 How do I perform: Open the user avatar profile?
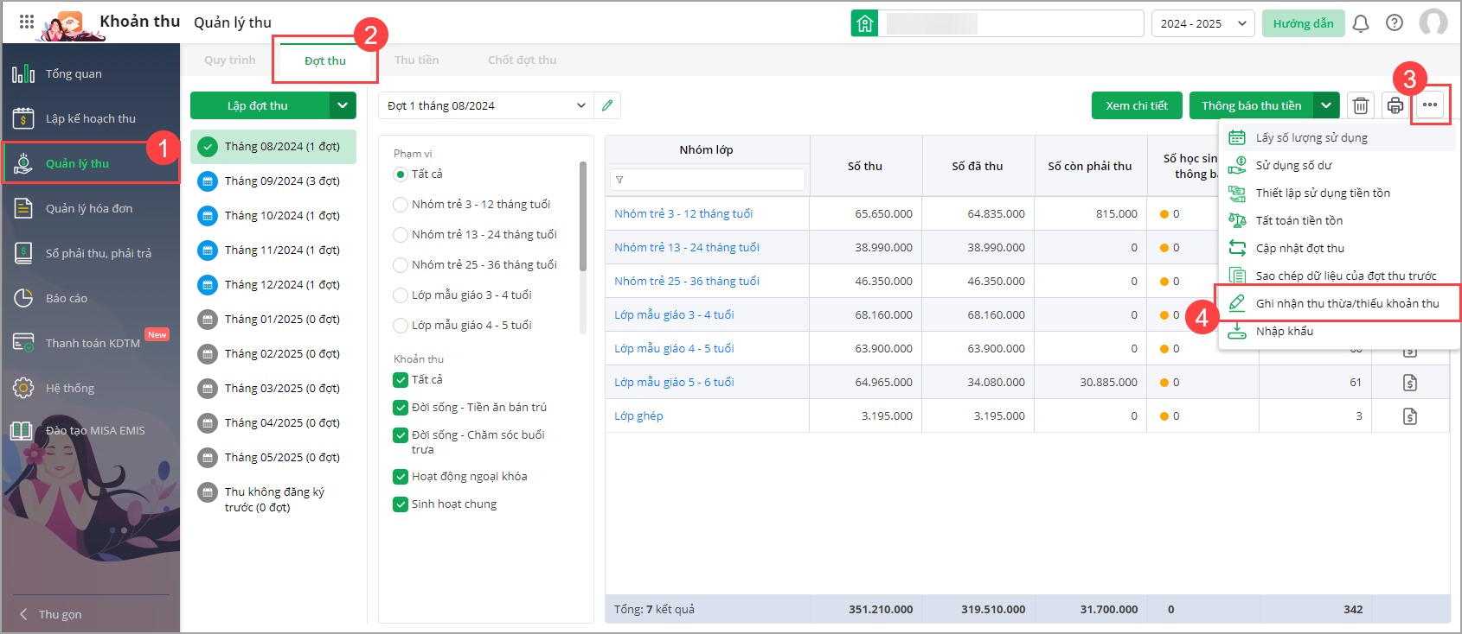(1433, 22)
